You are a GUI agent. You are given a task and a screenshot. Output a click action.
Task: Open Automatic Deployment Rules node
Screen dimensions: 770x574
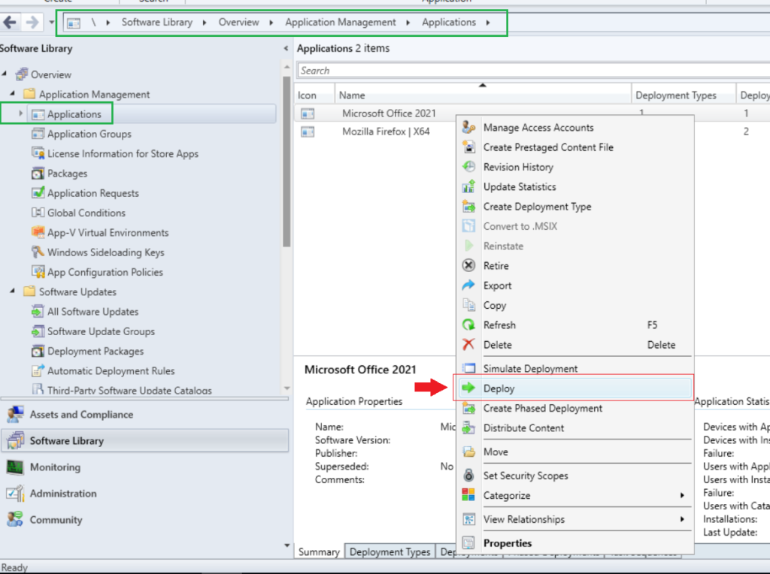111,371
